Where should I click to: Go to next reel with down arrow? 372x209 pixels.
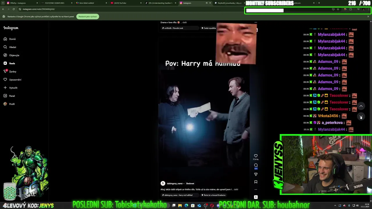coord(361,117)
